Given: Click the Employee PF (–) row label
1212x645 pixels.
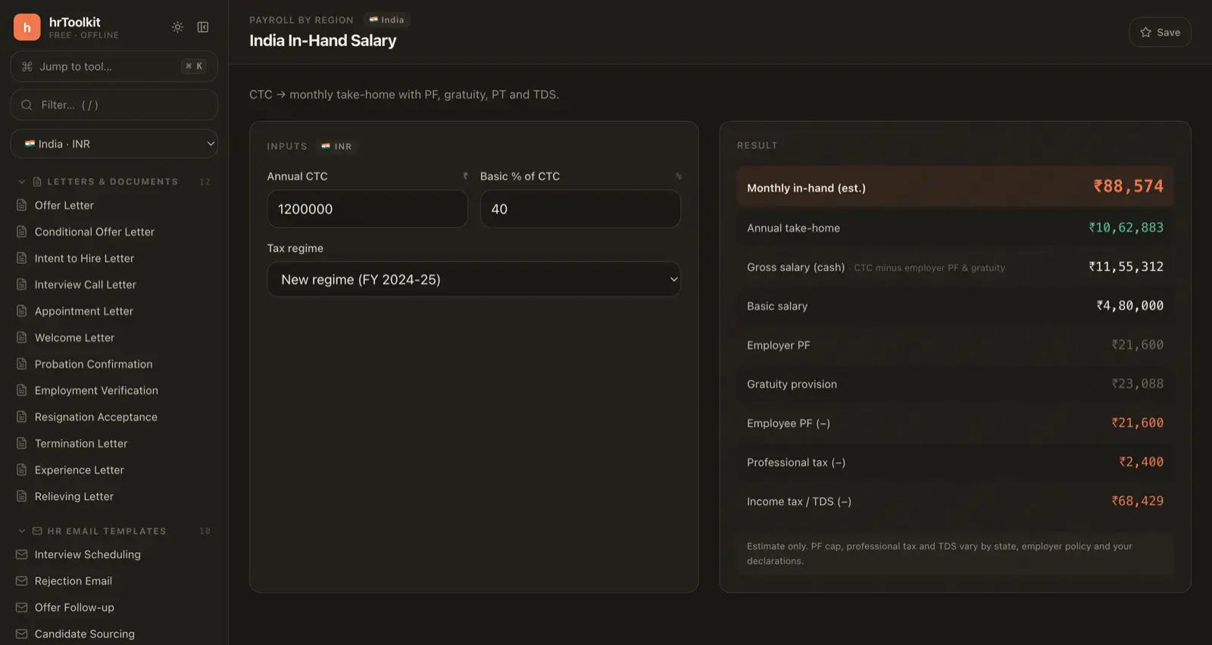Looking at the screenshot, I should coord(789,423).
